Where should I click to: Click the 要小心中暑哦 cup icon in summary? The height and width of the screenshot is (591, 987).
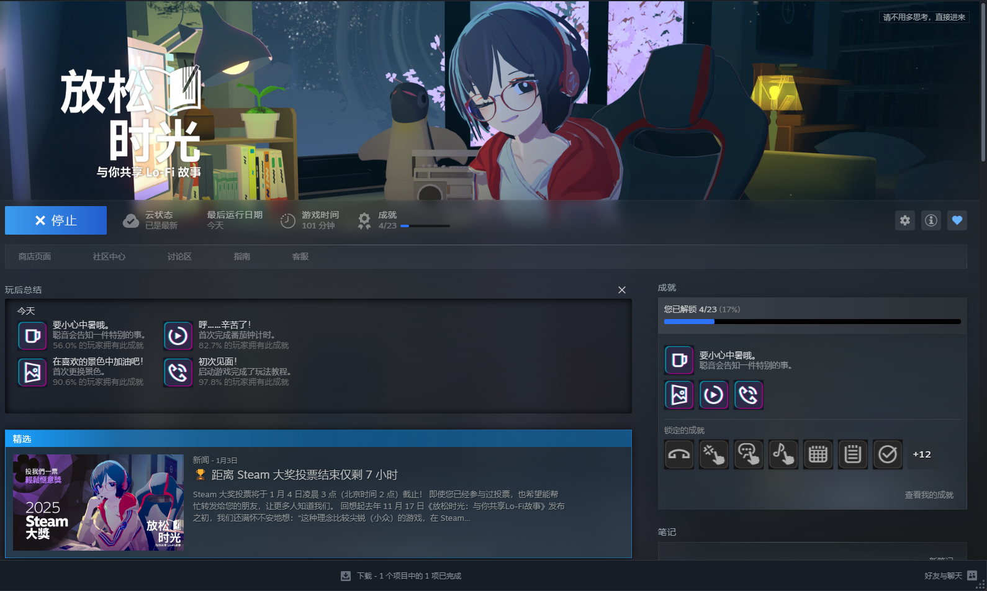[x=32, y=336]
